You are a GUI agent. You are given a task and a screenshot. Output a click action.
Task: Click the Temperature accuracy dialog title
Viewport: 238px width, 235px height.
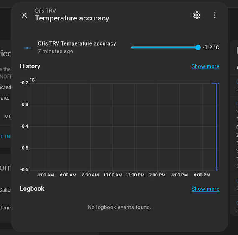click(72, 18)
